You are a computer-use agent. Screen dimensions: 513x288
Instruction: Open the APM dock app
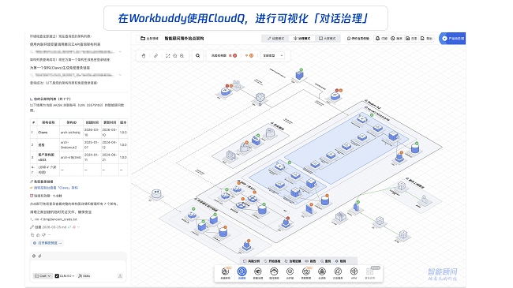coord(354,273)
